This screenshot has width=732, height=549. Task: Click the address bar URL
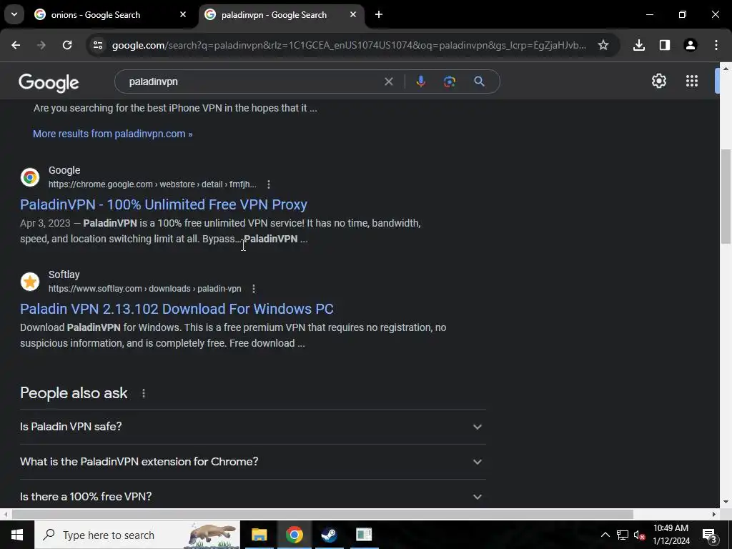tap(349, 45)
